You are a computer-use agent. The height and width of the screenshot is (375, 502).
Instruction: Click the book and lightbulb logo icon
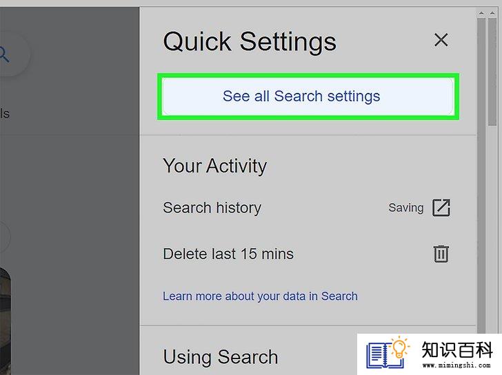tap(388, 353)
